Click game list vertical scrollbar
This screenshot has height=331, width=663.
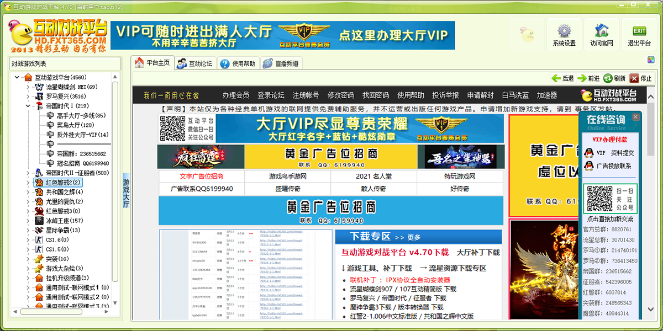point(115,190)
